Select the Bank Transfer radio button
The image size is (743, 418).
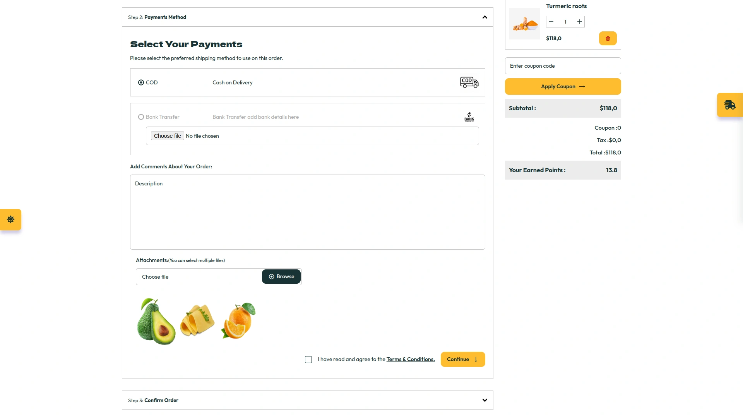click(x=141, y=116)
